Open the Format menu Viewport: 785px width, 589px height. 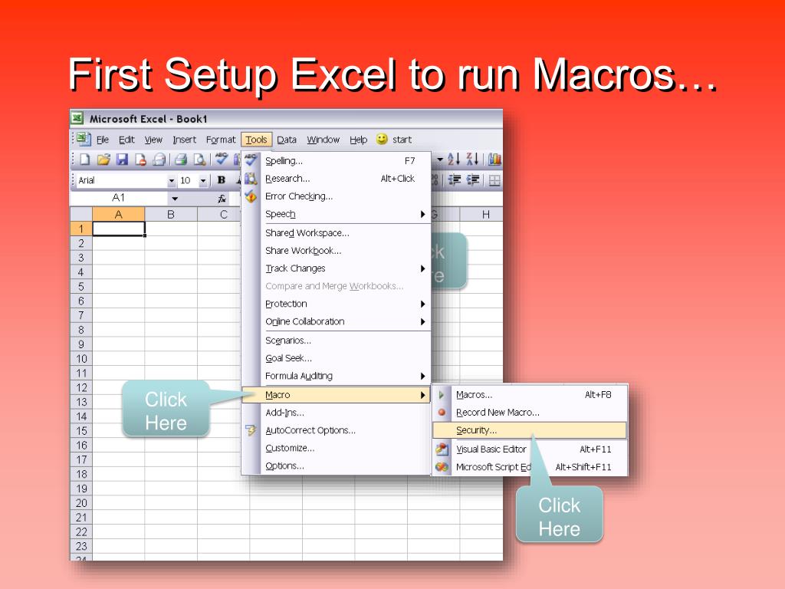(220, 140)
